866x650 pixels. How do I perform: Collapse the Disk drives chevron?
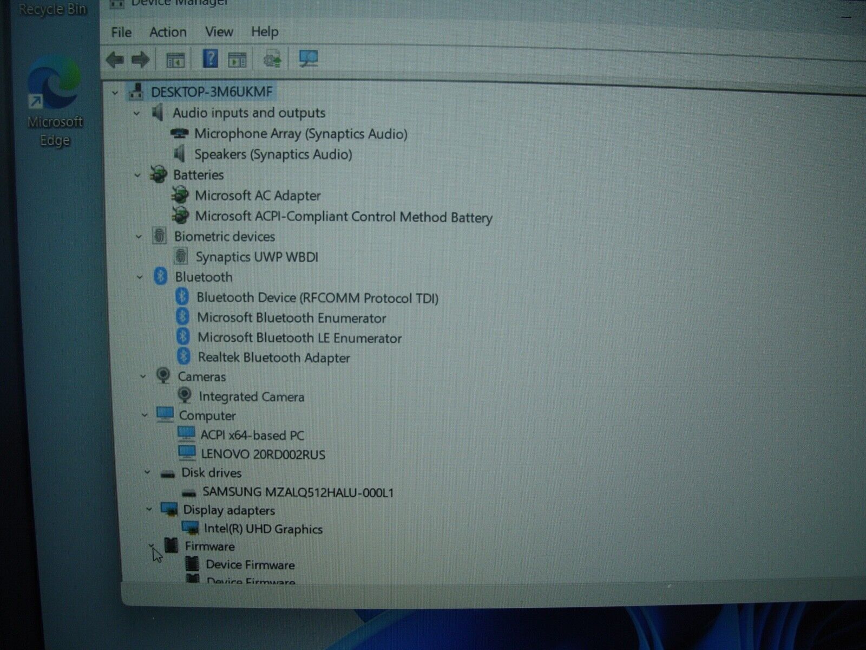[147, 472]
